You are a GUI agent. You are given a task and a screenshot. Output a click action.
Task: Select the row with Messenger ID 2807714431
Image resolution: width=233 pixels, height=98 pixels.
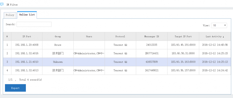117,53
